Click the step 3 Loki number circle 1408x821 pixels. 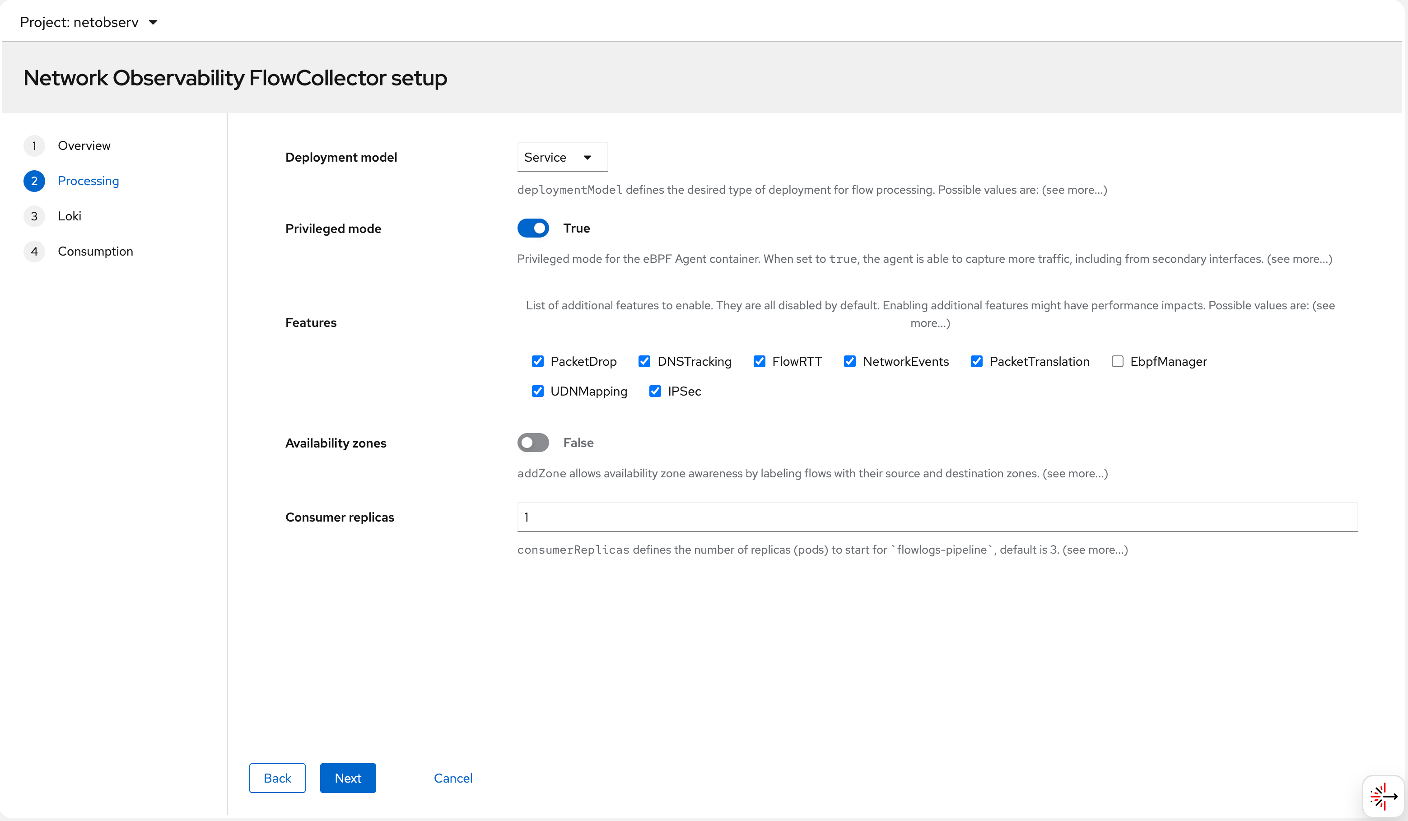click(x=34, y=216)
